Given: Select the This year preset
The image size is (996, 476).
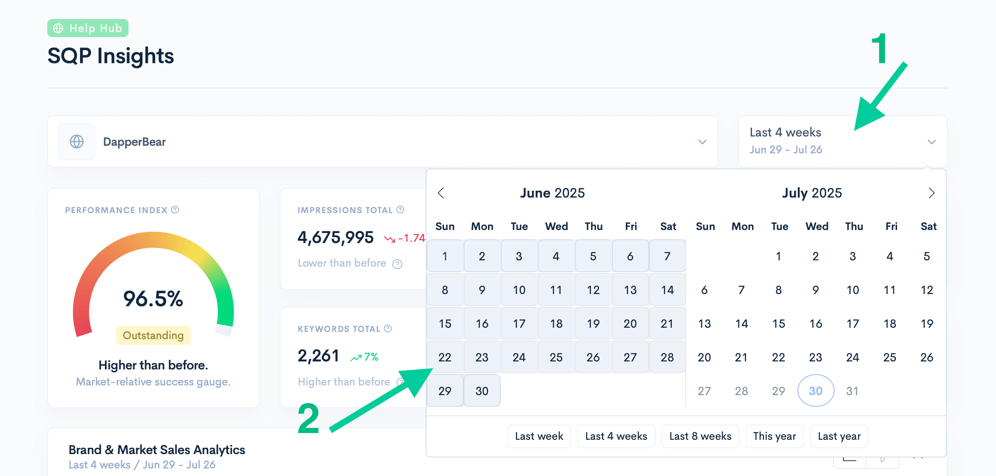Looking at the screenshot, I should coord(775,436).
